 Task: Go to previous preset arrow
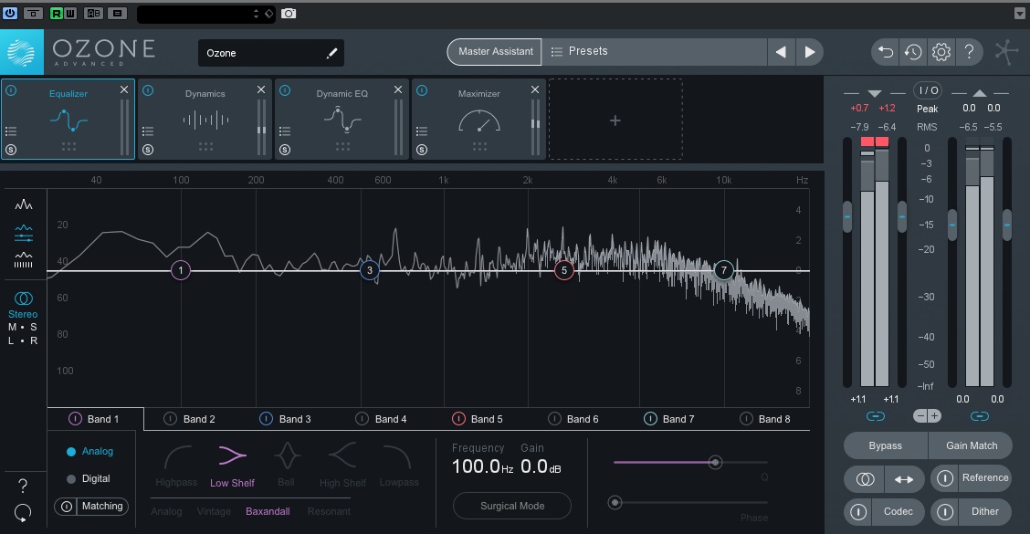pyautogui.click(x=781, y=52)
